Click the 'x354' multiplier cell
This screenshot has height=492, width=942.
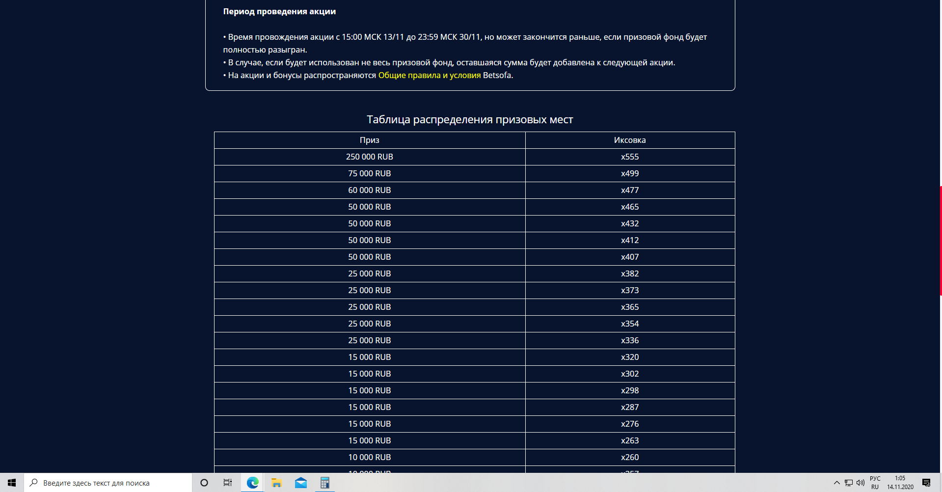point(630,324)
